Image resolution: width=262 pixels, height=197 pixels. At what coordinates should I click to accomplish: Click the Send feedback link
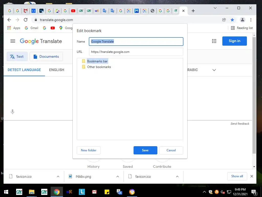(240, 124)
